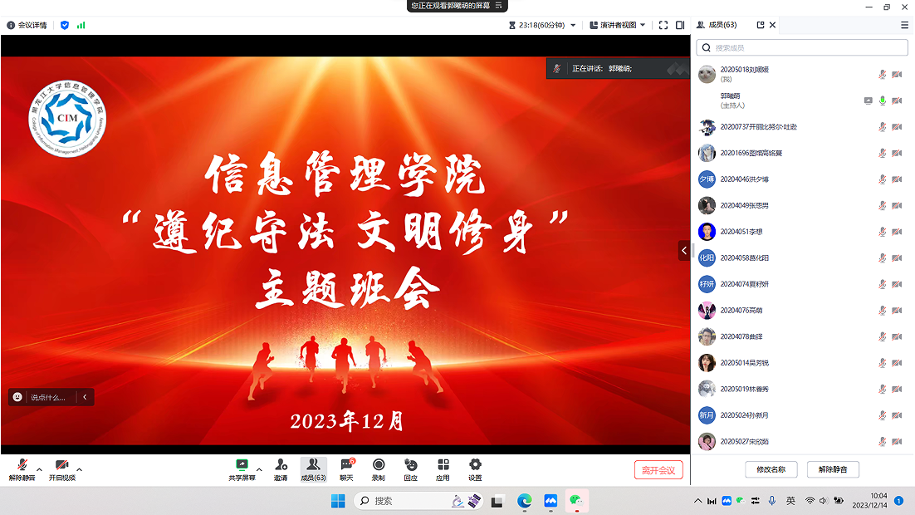Open the 会议详情 meeting details
Viewport: 915px width, 515px height.
click(x=27, y=25)
